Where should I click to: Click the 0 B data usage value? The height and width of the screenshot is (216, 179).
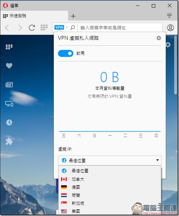click(109, 77)
